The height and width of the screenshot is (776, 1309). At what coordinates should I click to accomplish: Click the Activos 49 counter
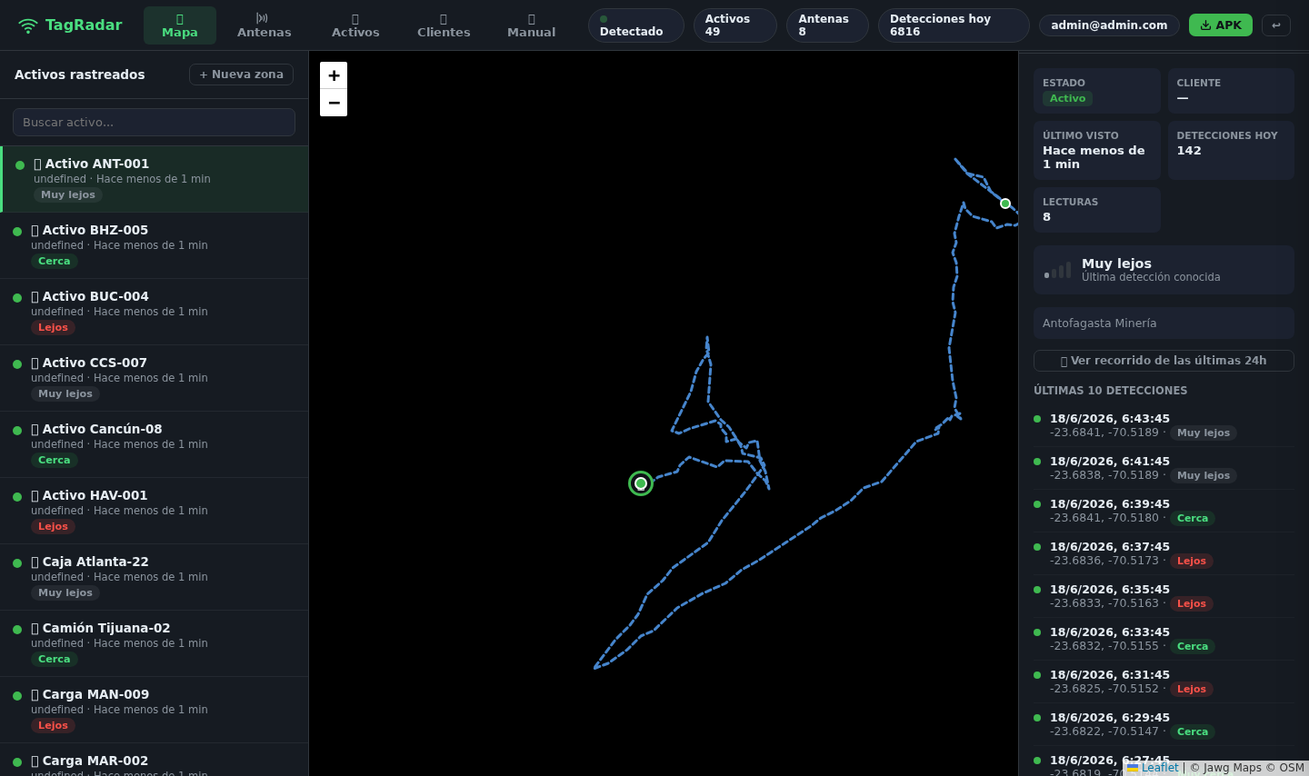(x=735, y=25)
